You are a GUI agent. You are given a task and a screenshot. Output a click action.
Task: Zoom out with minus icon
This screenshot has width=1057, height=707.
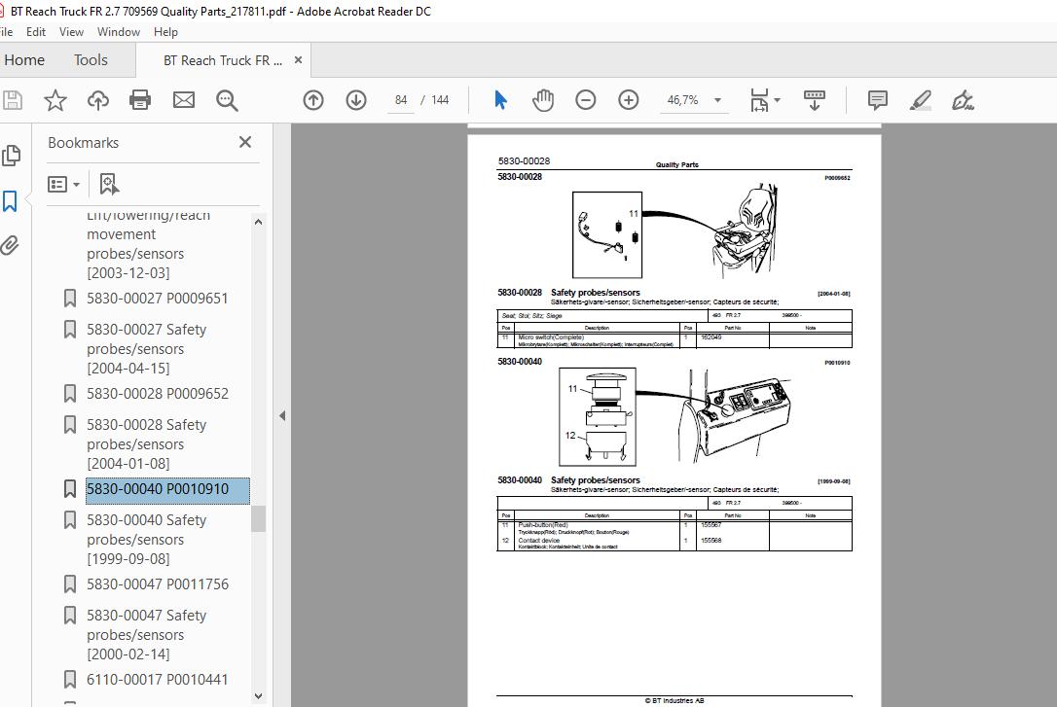point(585,100)
